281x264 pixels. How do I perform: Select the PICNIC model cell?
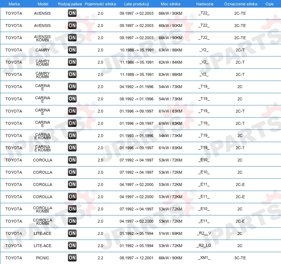pyautogui.click(x=42, y=258)
